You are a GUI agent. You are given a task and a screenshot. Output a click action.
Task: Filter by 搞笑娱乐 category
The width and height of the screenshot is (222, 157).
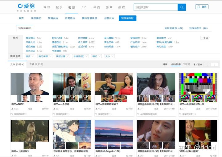(30, 38)
